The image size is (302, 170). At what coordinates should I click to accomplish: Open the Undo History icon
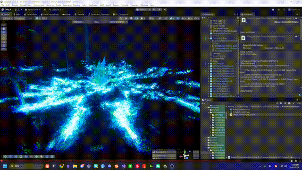[279, 9]
